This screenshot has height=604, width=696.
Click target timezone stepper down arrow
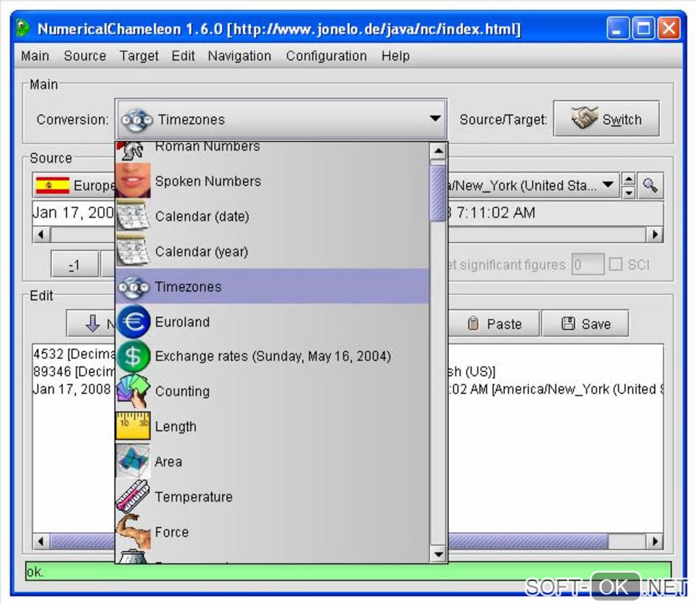[628, 192]
